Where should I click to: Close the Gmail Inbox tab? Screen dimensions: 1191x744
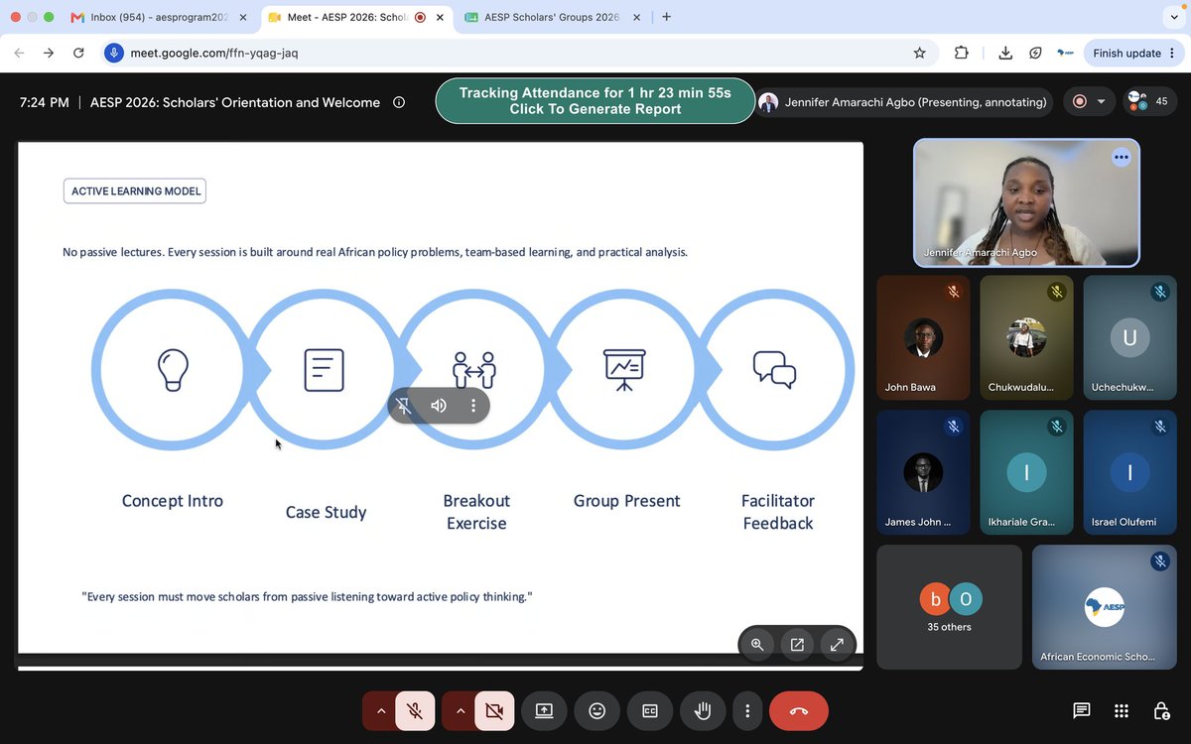(x=243, y=17)
